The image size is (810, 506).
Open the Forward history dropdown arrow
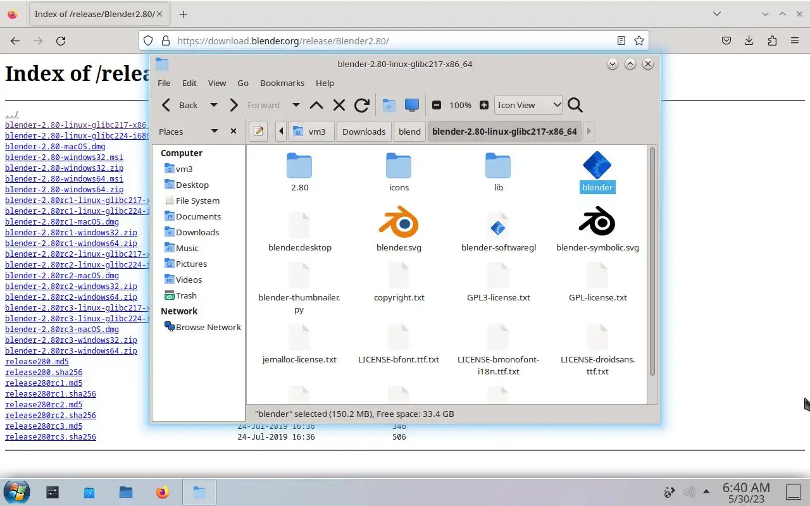click(296, 105)
